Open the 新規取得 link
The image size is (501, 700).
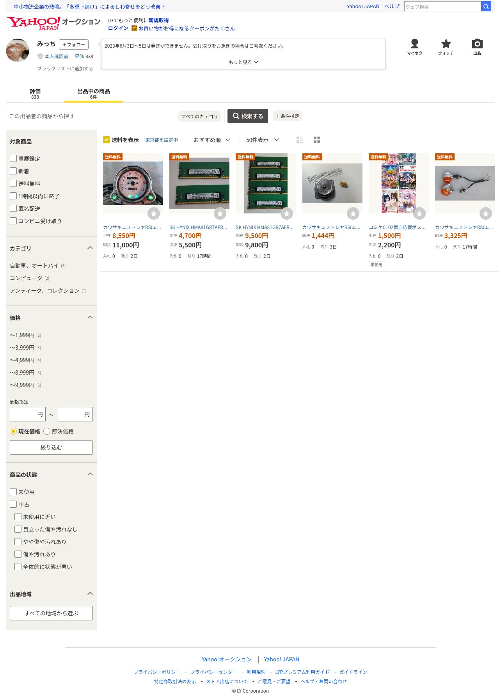(158, 20)
